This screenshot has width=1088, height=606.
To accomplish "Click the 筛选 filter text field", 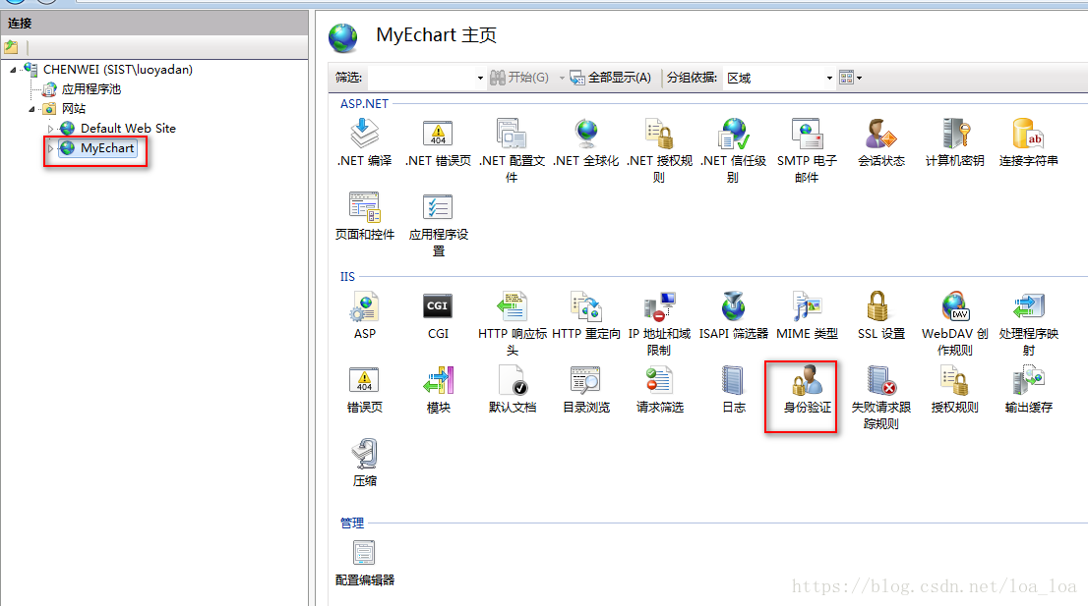I will 421,78.
